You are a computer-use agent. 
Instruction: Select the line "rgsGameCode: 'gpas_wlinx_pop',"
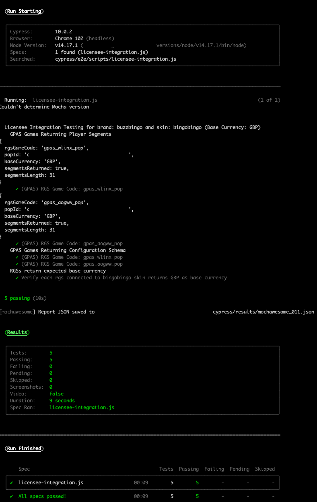coord(47,148)
